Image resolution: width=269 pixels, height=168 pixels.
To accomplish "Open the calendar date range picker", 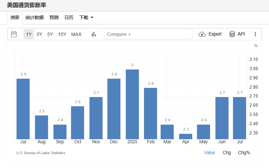I will pos(14,34).
